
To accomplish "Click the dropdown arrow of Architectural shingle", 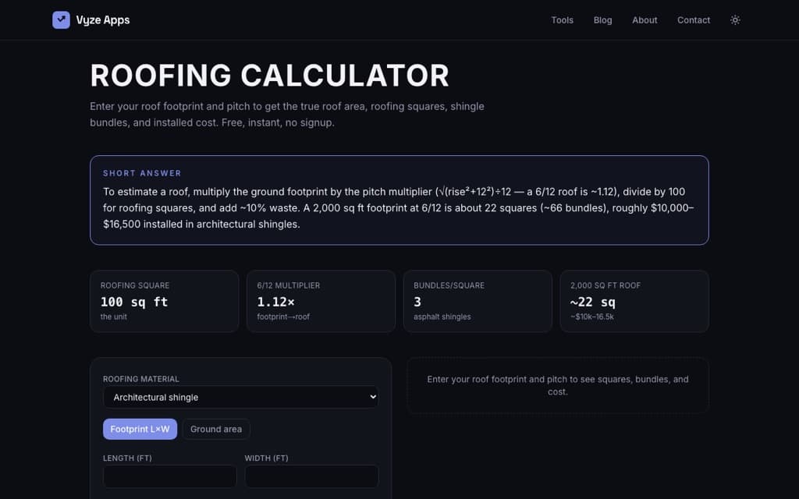I will pyautogui.click(x=373, y=397).
